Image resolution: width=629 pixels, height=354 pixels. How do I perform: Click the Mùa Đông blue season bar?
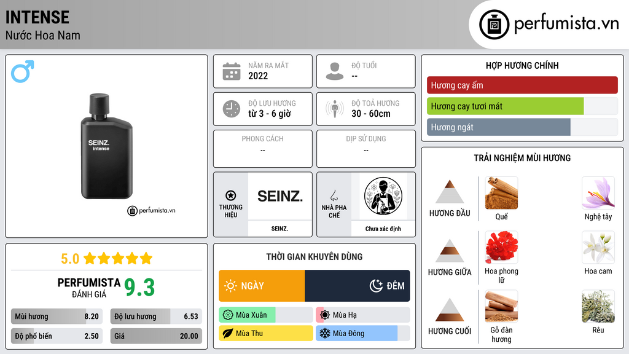point(362,333)
